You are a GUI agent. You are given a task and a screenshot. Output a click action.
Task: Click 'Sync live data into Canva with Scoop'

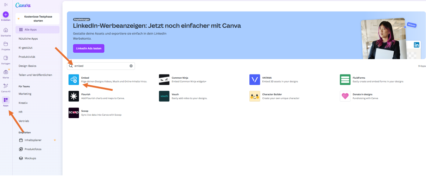pyautogui.click(x=101, y=115)
